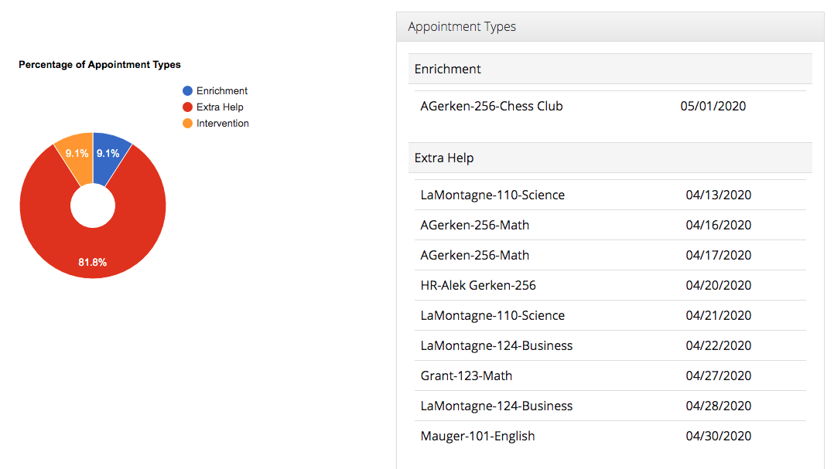834x469 pixels.
Task: Select the Intervention legend label
Action: (223, 124)
